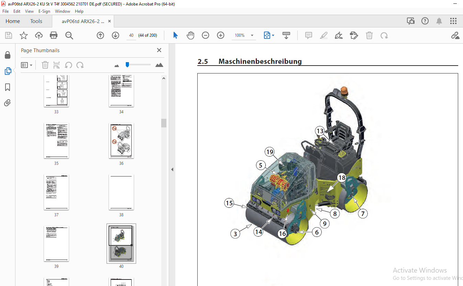Open the sign document pen tool
463x286 pixels.
tap(339, 35)
